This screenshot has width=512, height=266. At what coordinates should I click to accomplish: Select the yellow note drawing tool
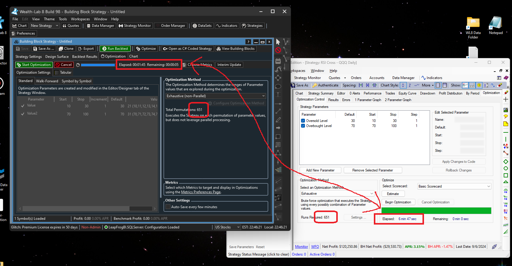[x=506, y=124]
